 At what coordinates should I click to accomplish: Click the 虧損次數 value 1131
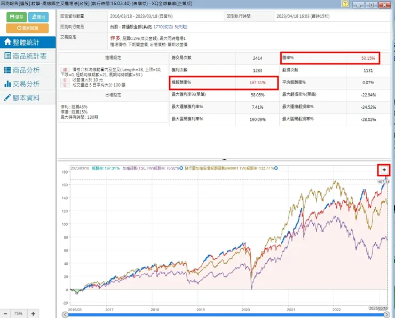click(x=368, y=71)
